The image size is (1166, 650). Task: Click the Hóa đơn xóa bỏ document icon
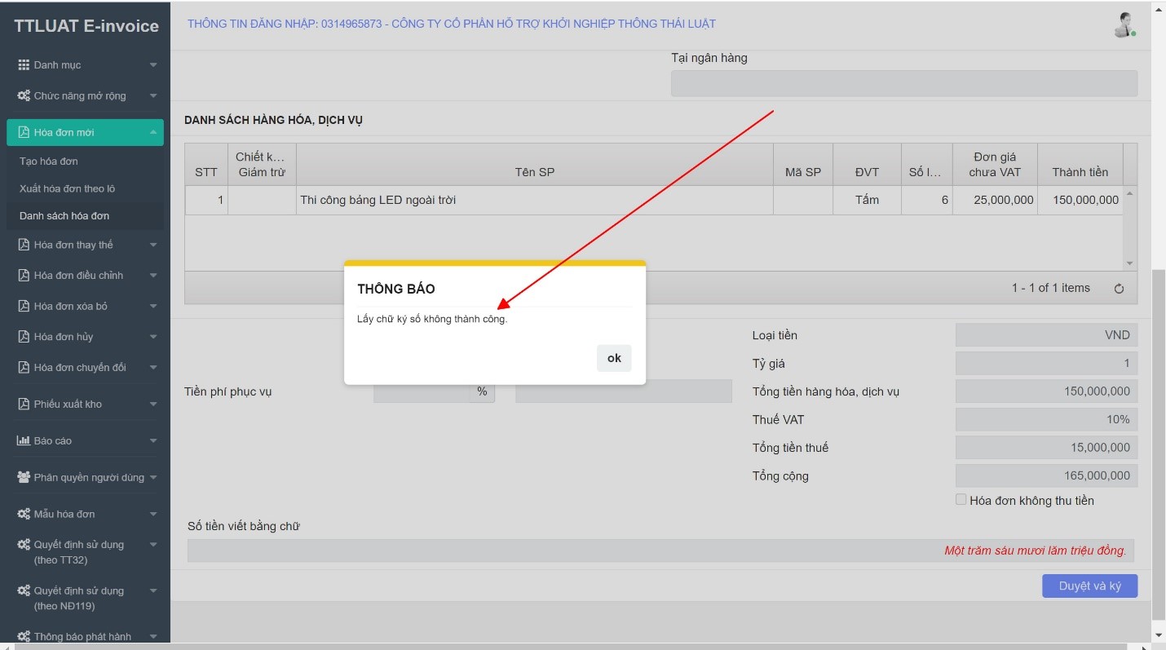click(24, 307)
